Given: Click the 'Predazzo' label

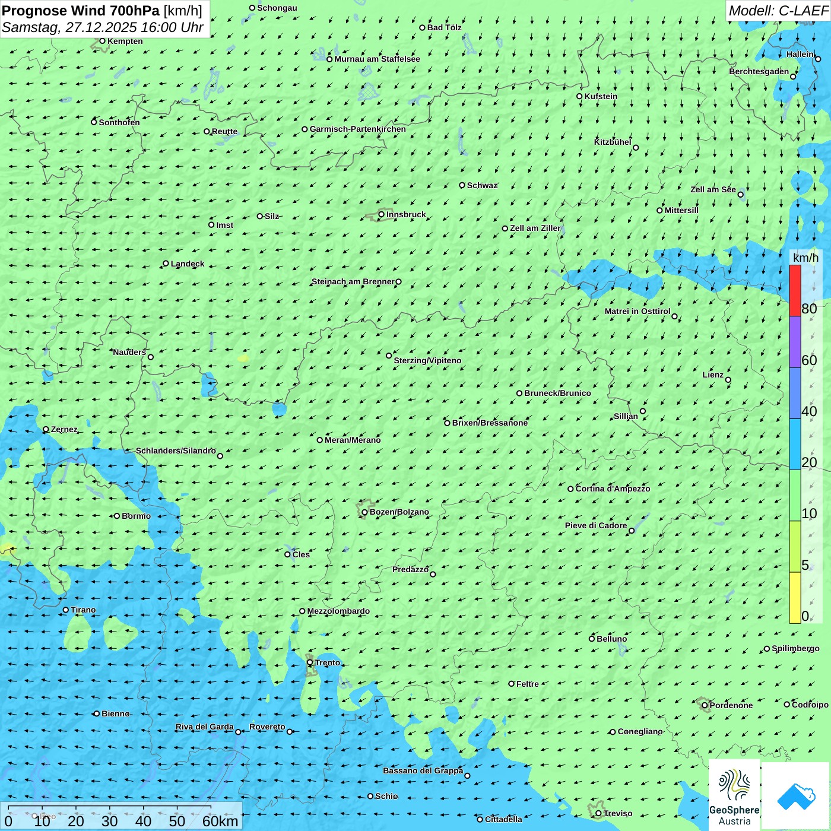Looking at the screenshot, I should [410, 569].
